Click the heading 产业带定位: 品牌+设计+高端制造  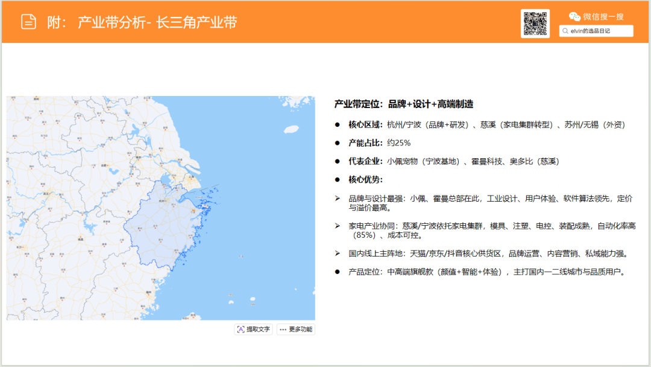click(x=404, y=104)
